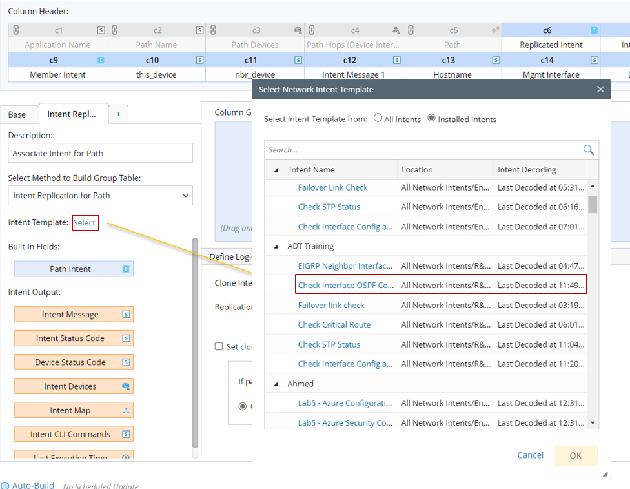The image size is (630, 489).
Task: Click the link icon in c1 column header
Action: point(16,30)
